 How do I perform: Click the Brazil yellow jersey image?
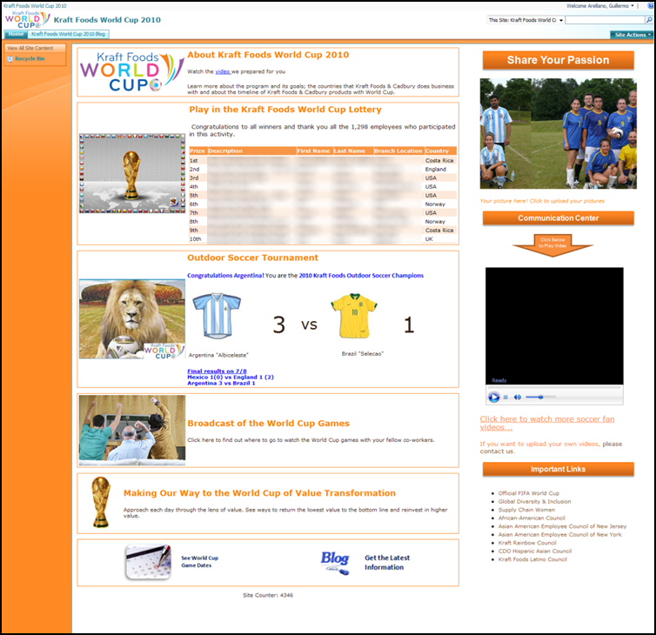(354, 316)
